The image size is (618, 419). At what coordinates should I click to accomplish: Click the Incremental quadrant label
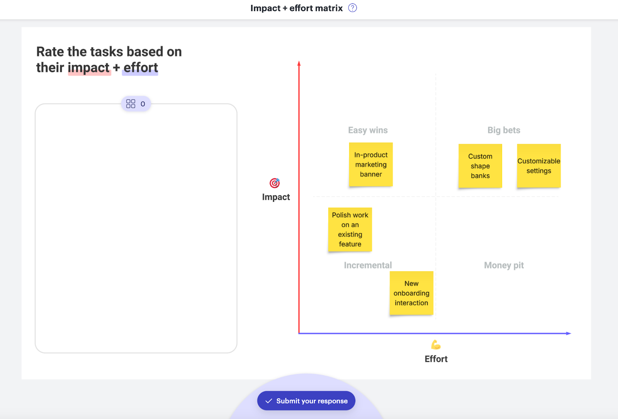click(x=368, y=265)
